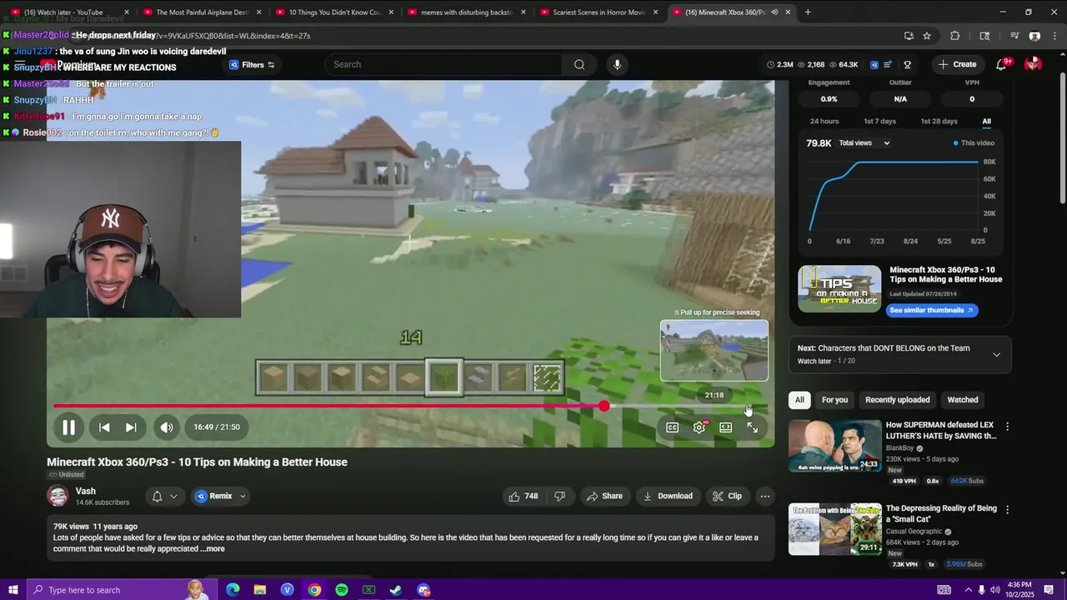This screenshot has height=600, width=1067.
Task: Skip to the next video in the playlist
Action: coord(131,427)
